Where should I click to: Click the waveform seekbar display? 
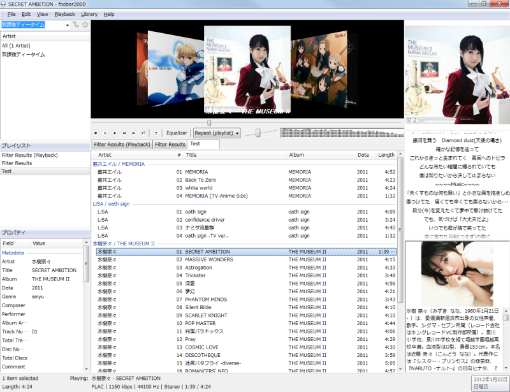pos(342,133)
